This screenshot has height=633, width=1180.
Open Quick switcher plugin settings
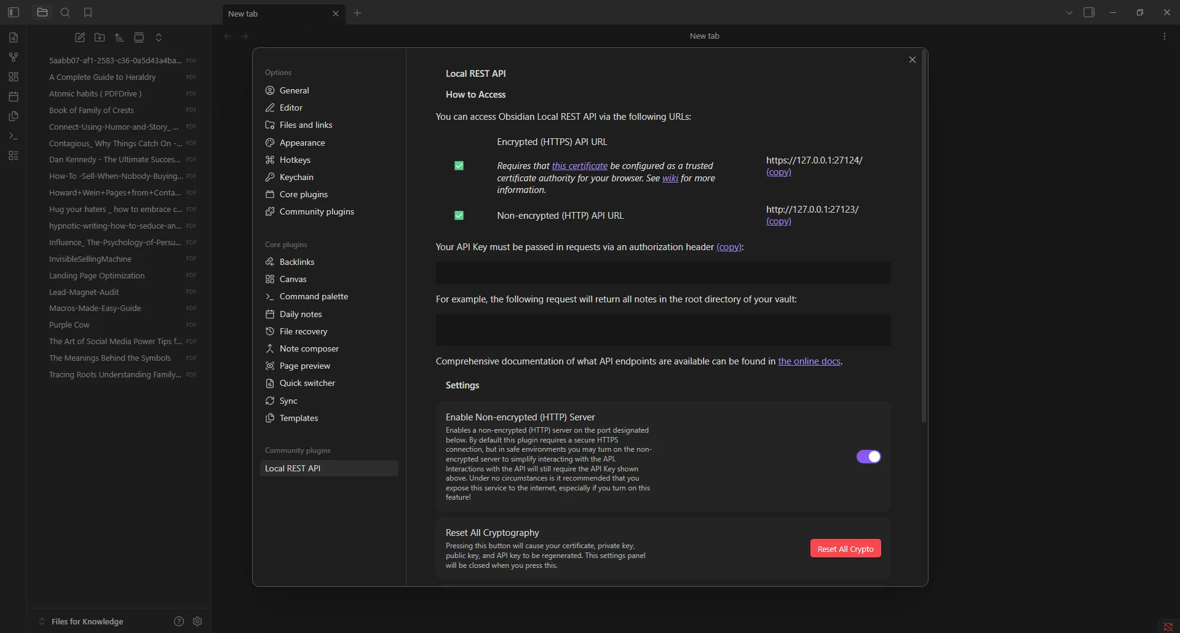[x=329, y=383]
